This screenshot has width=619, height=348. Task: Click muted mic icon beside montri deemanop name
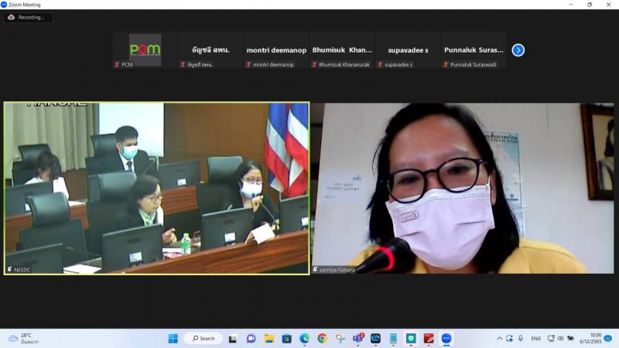tap(248, 64)
